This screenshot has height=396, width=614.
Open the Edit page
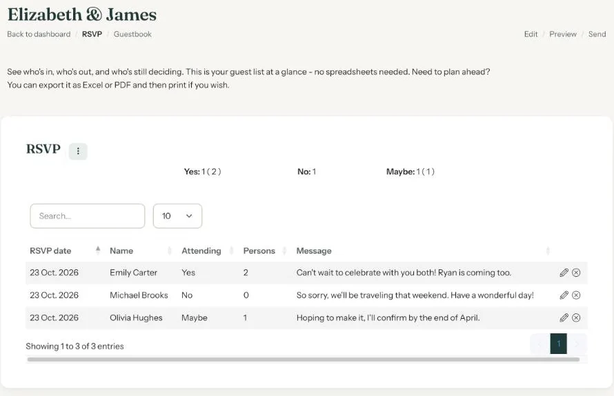click(x=531, y=34)
